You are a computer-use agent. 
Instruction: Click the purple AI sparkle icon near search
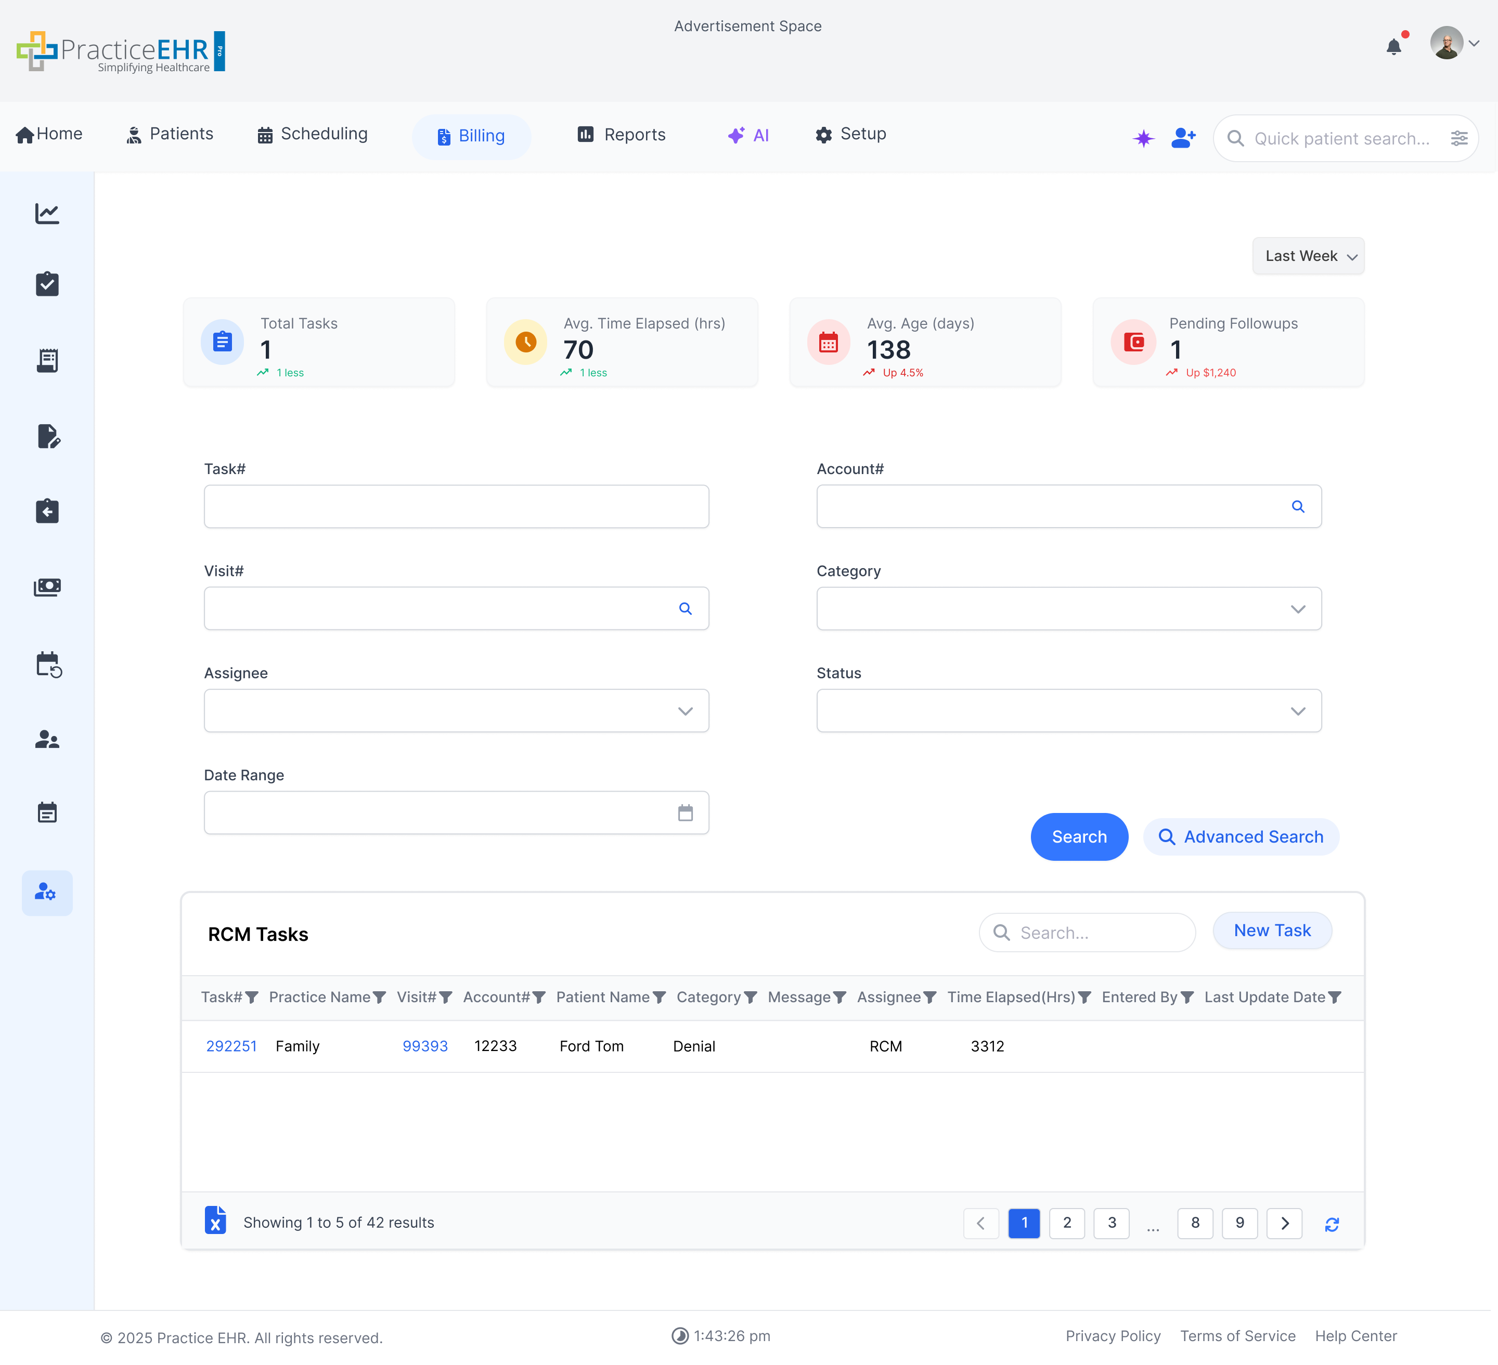click(1144, 138)
